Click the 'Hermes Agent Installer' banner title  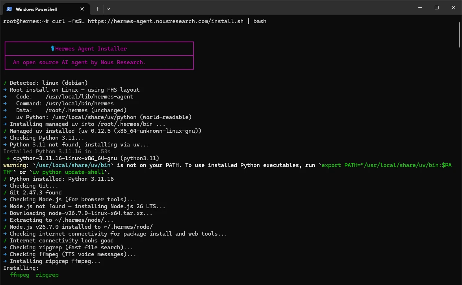91,49
